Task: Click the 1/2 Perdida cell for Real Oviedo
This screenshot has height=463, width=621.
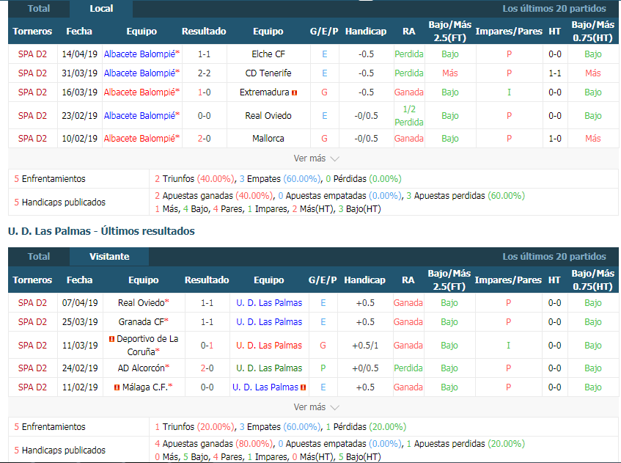Action: (409, 115)
